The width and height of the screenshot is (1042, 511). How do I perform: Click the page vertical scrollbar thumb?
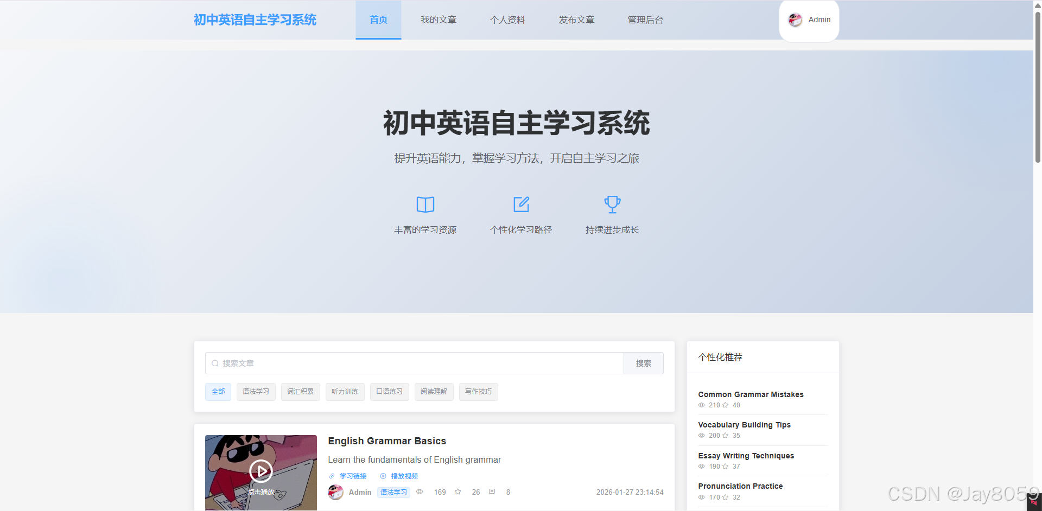(x=1038, y=87)
